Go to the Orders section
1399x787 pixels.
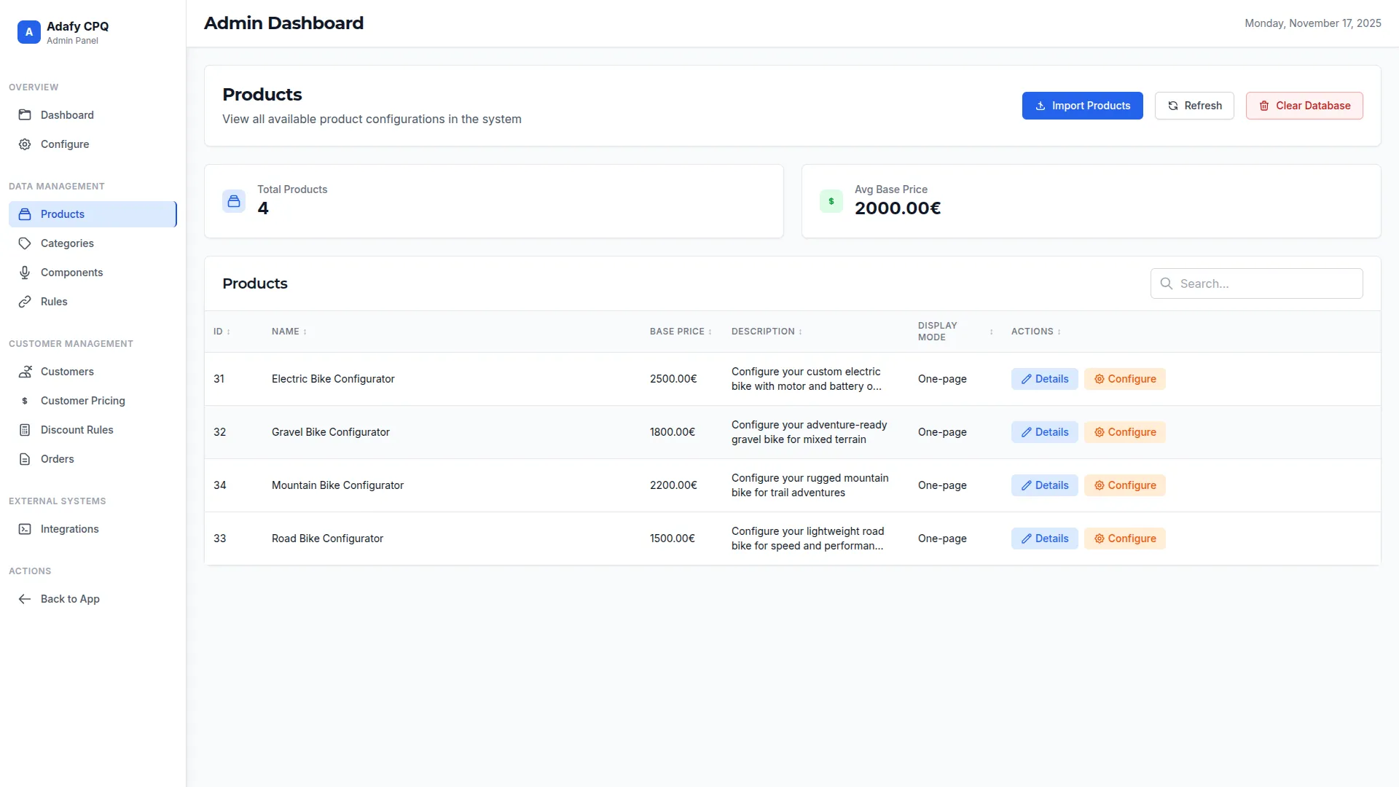(x=57, y=459)
